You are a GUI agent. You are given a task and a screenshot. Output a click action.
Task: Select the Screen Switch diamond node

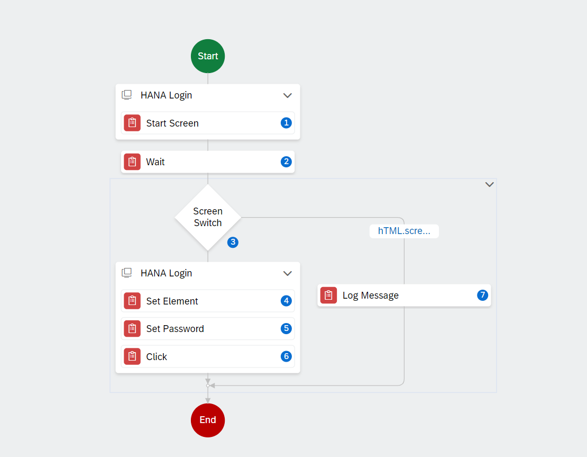(208, 218)
